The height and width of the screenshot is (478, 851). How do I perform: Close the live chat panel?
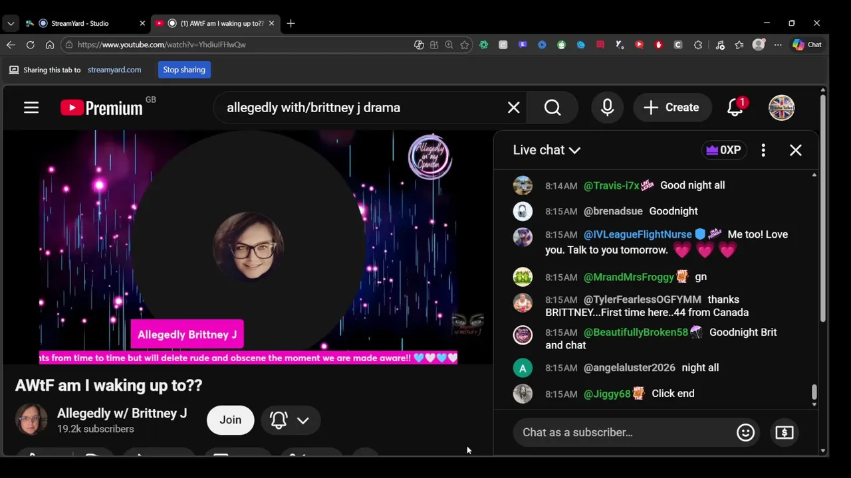(x=795, y=150)
